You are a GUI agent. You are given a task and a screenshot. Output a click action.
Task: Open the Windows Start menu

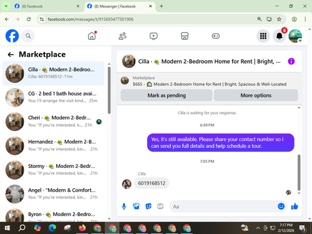(x=7, y=228)
